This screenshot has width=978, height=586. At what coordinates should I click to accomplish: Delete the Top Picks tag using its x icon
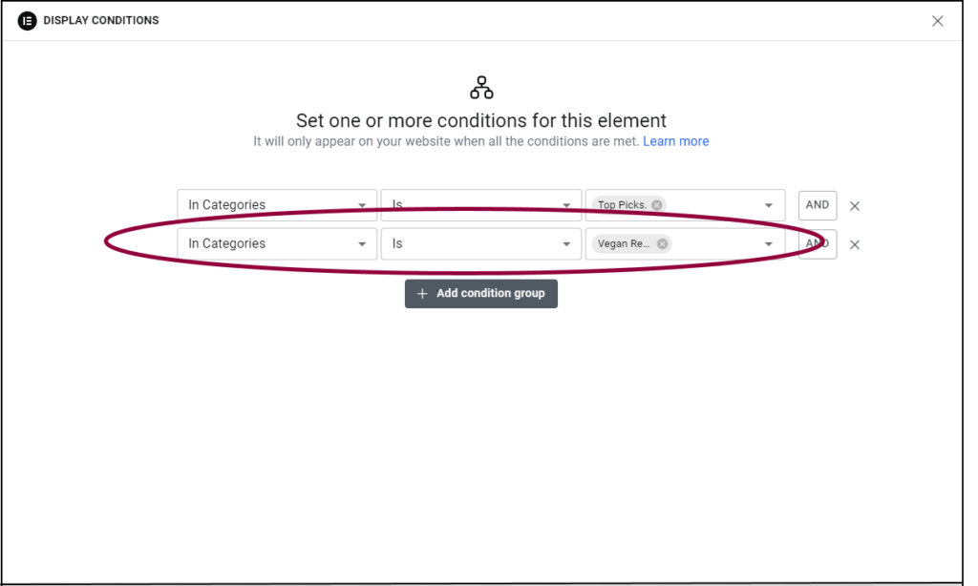(656, 204)
